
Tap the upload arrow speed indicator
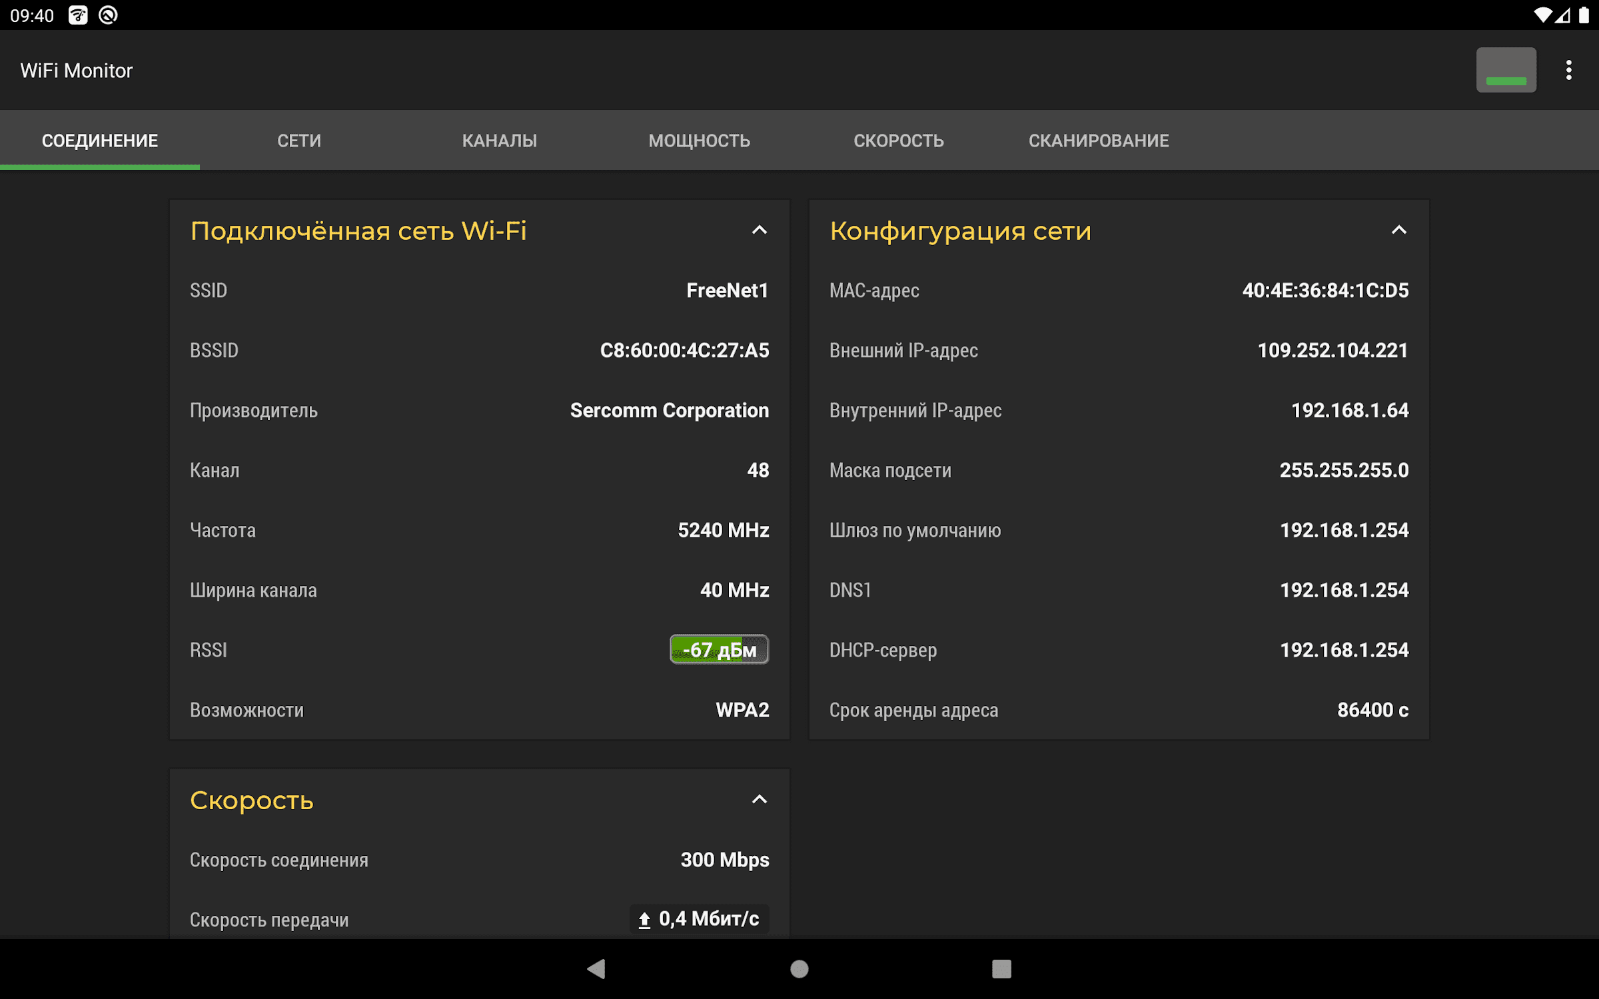click(644, 920)
